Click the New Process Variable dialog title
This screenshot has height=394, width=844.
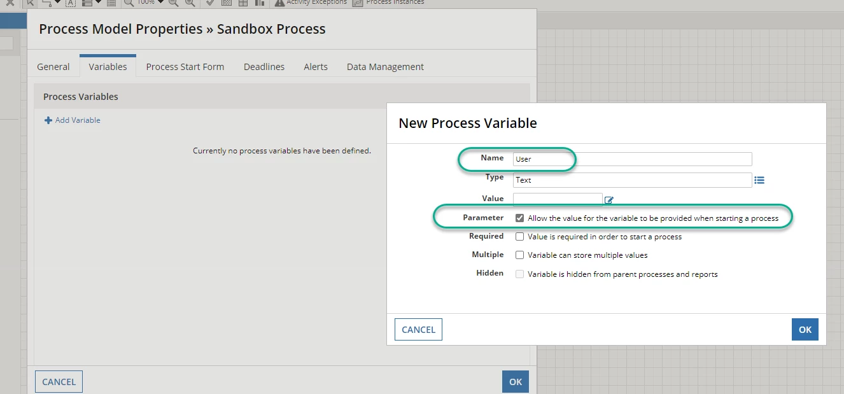coord(468,123)
